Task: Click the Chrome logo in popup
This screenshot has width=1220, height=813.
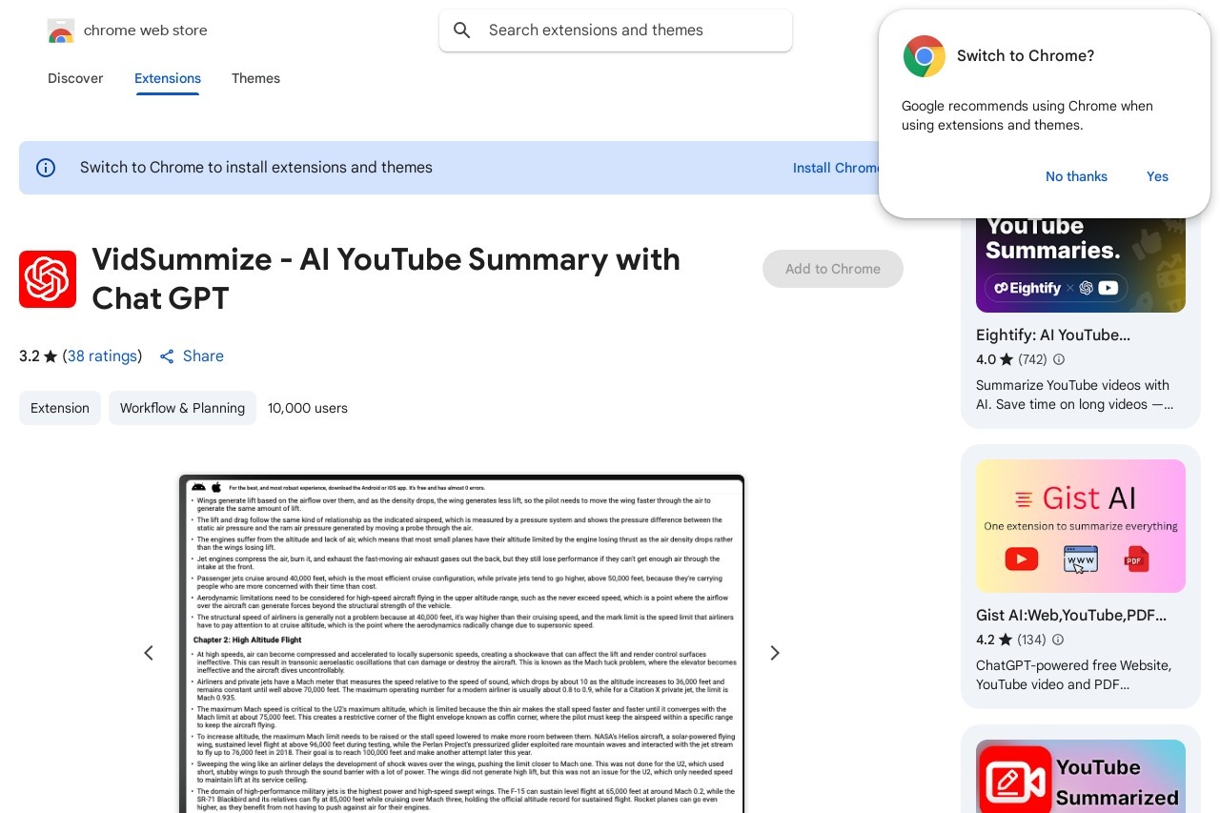Action: point(925,56)
